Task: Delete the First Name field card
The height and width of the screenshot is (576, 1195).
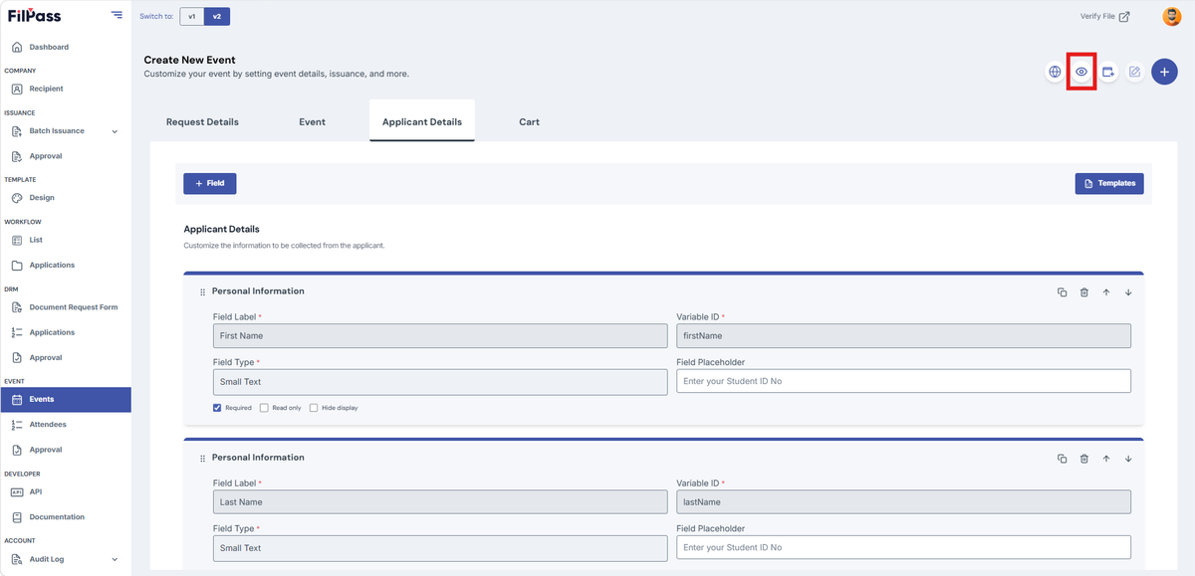Action: [1084, 291]
